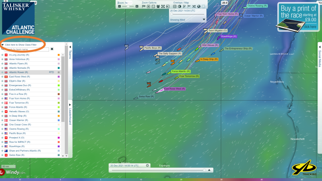The height and width of the screenshot is (181, 322).
Task: Click the crown marker near Pacific Boys boat
Action: coord(141,47)
